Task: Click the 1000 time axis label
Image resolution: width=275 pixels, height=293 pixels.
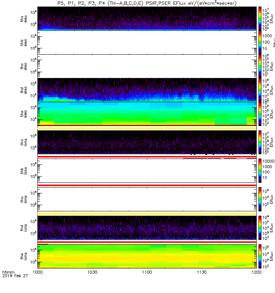Action: tap(38, 272)
